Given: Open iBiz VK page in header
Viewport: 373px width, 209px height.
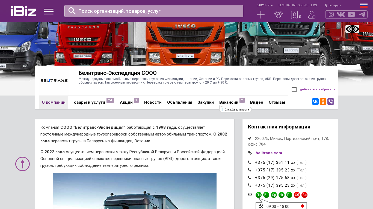Looking at the screenshot, I should coord(341,14).
